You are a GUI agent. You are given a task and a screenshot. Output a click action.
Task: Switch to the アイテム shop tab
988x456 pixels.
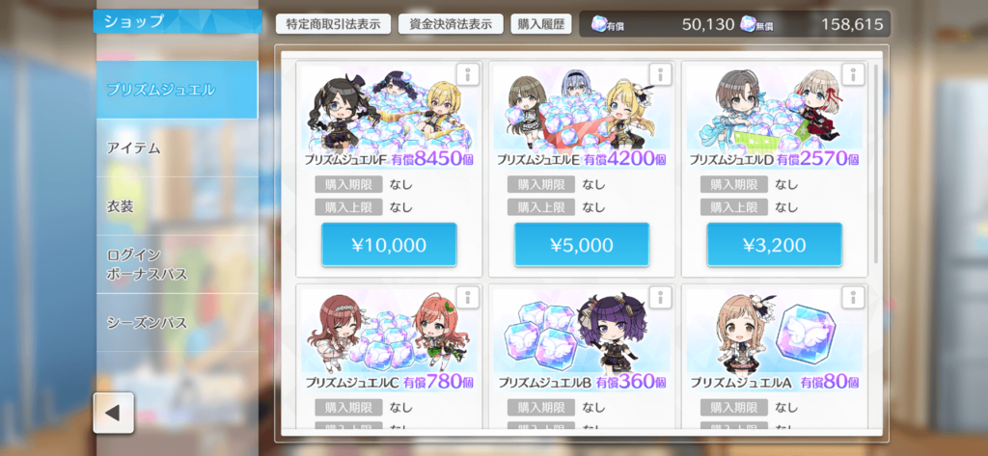pos(178,148)
